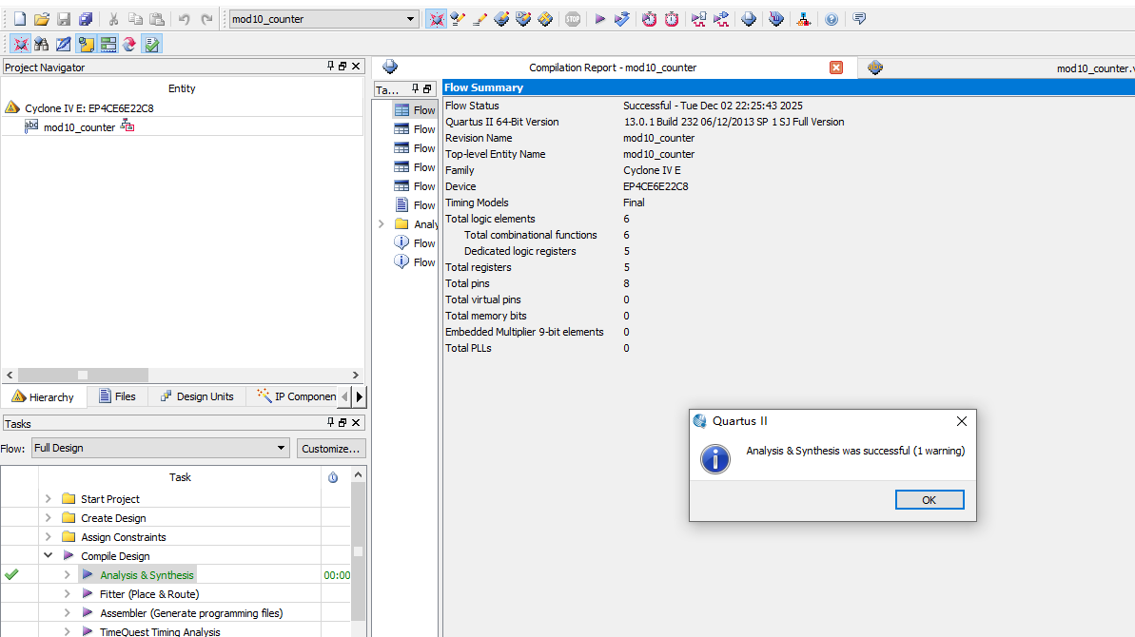Click the right navigator tab arrow
1135x637 pixels.
(x=359, y=396)
